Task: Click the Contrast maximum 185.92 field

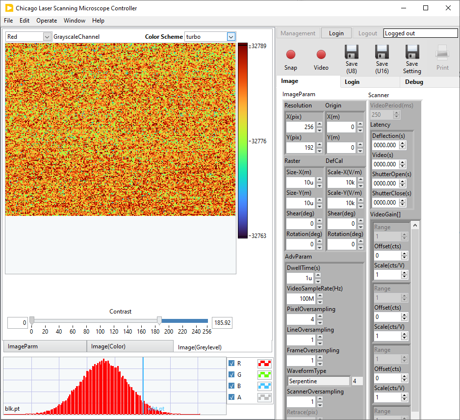Action: (x=222, y=322)
